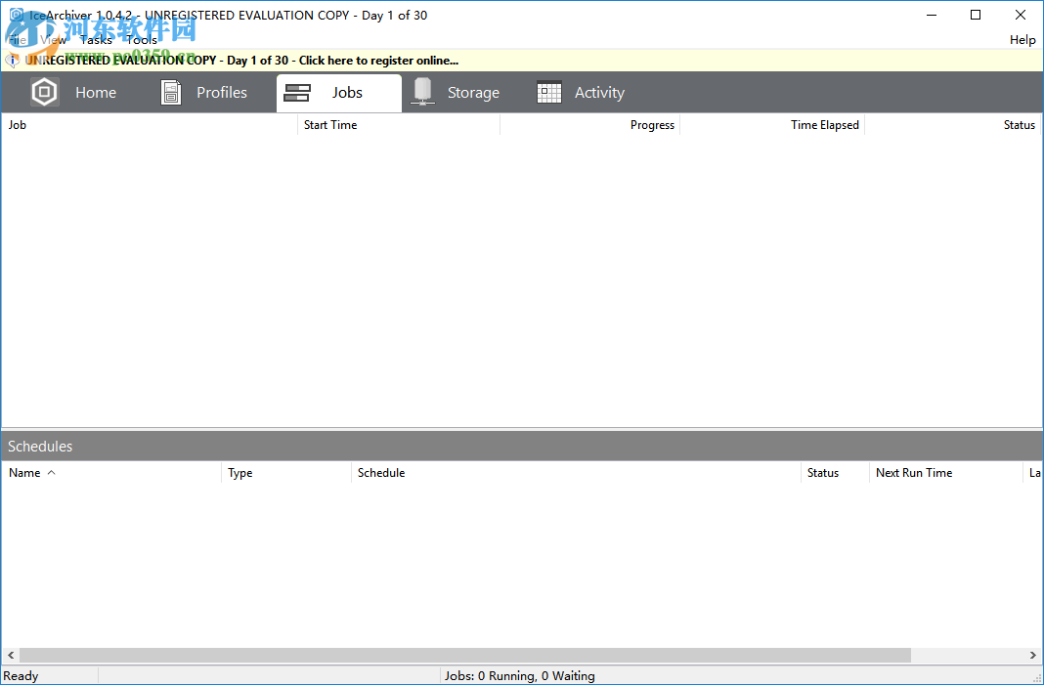Sort schedules by Schedule column
This screenshot has height=685, width=1044.
(576, 473)
